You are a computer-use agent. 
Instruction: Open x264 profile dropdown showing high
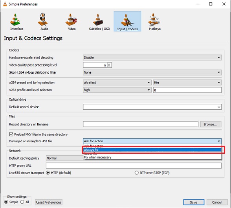pos(117,90)
